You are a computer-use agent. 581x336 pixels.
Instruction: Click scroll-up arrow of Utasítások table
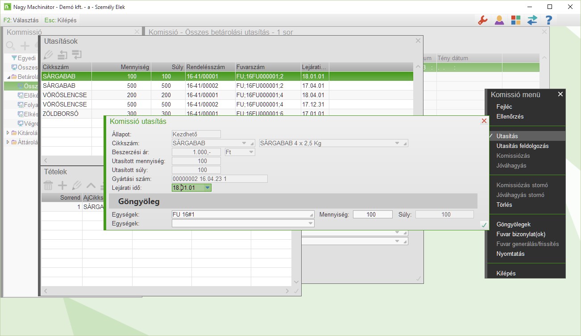(418, 67)
